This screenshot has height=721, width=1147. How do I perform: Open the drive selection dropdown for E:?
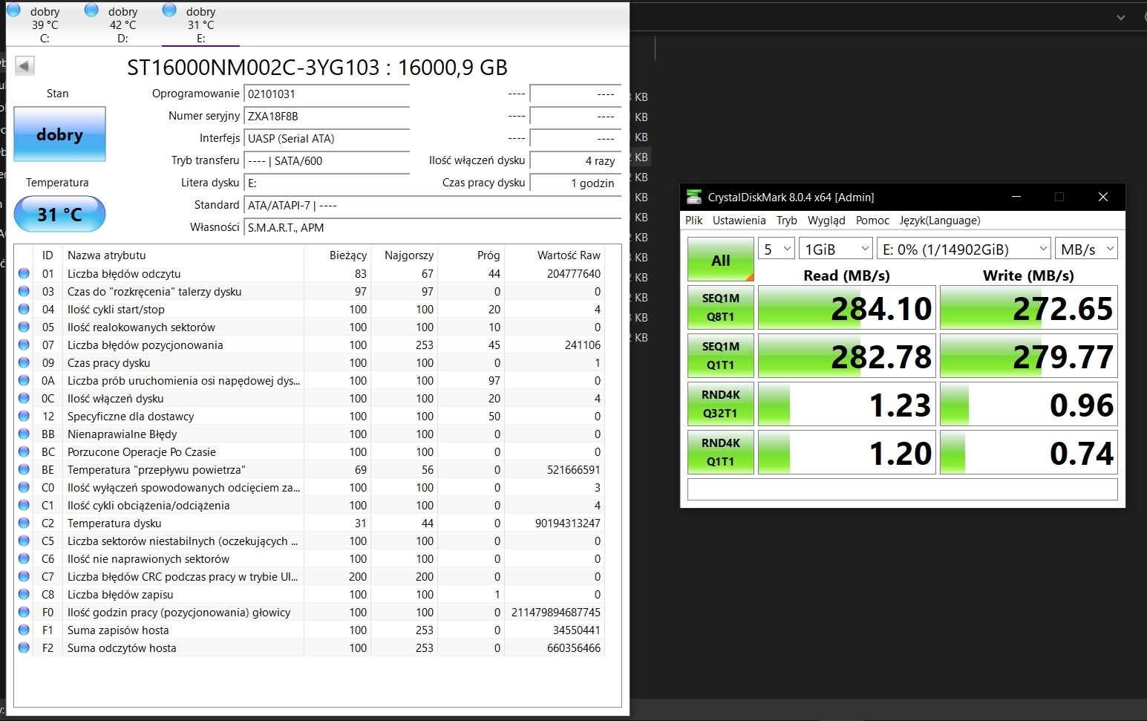[x=964, y=249]
